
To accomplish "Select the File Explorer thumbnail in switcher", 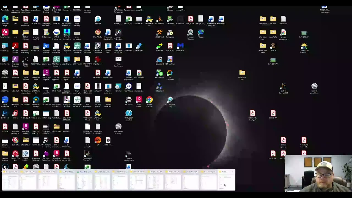I will [x=84, y=180].
